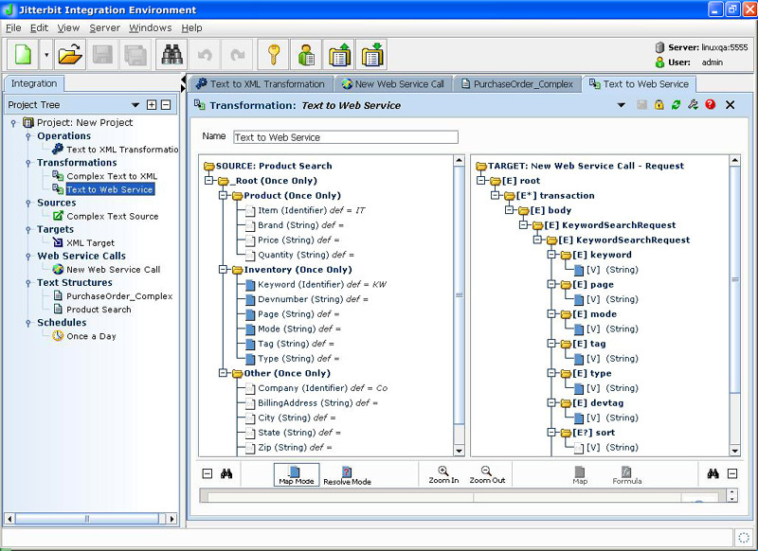Image resolution: width=758 pixels, height=551 pixels.
Task: Select New Web Service Call tree item
Action: [113, 270]
